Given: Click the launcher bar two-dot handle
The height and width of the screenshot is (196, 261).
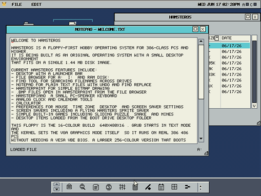Looking at the screenshot, I should [200, 188].
